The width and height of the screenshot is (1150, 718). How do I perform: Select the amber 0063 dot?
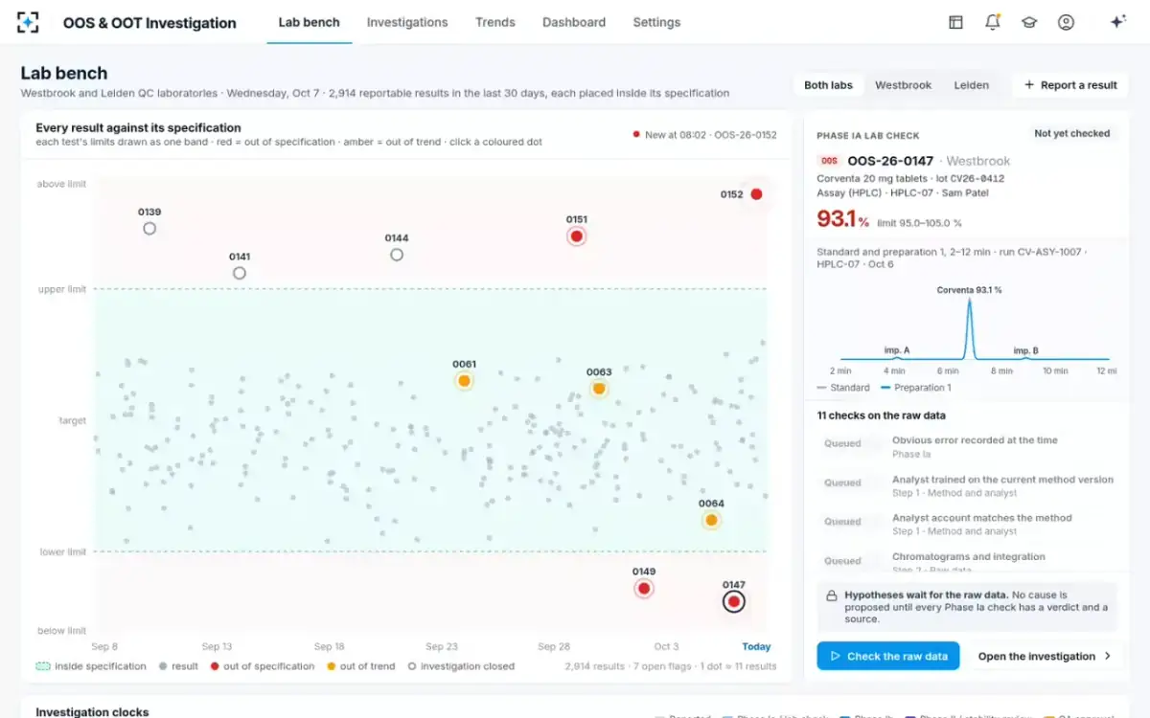599,389
